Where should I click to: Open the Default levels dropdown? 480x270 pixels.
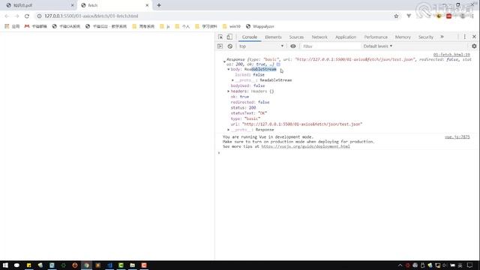[377, 46]
